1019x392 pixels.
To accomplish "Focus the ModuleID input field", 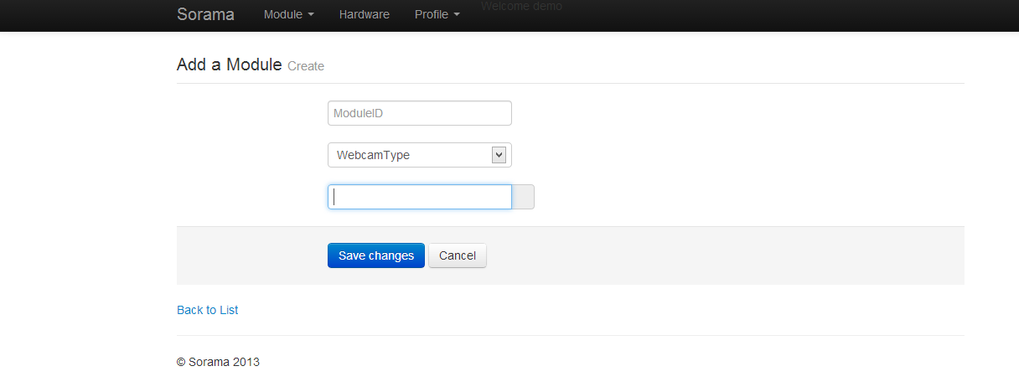I will pos(419,113).
